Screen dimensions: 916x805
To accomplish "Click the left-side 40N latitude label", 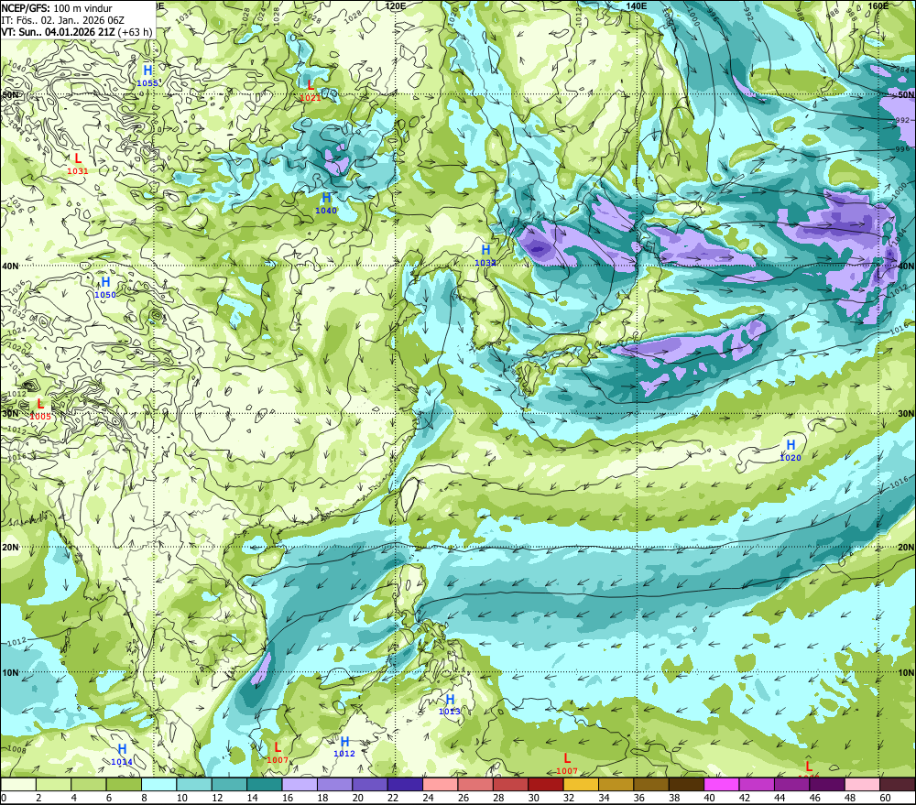I will 10,266.
